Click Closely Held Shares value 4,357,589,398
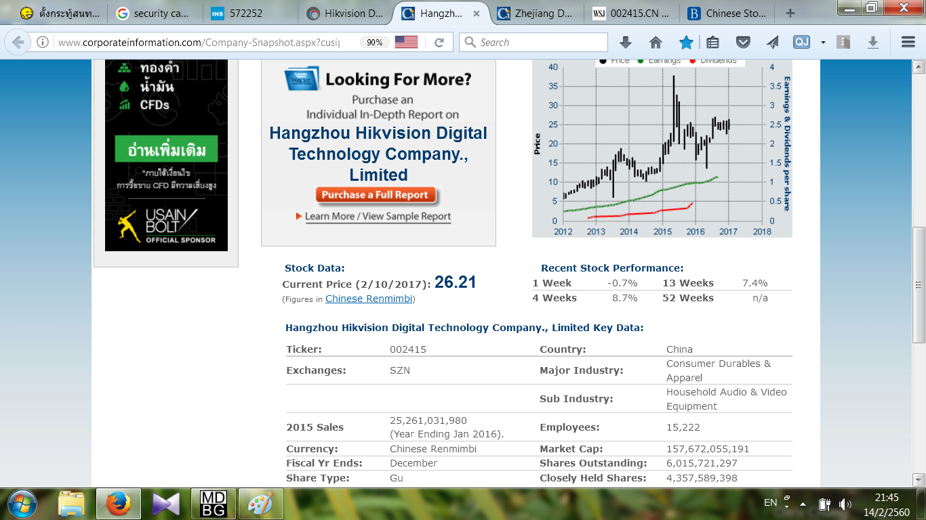Viewport: 926px width, 520px height. 702,478
